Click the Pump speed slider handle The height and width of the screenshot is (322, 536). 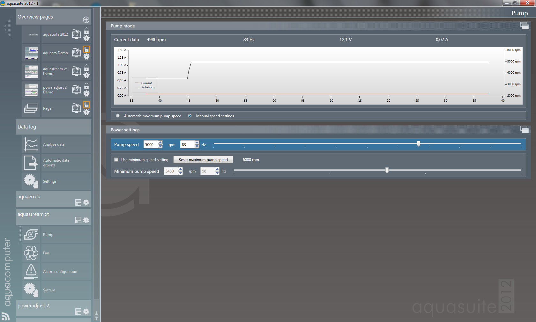tap(419, 144)
